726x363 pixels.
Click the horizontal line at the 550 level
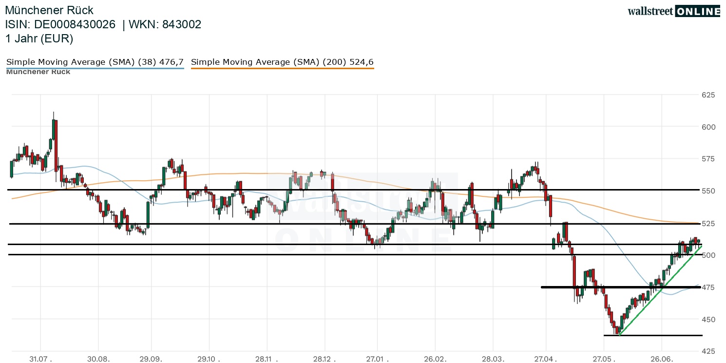point(354,190)
